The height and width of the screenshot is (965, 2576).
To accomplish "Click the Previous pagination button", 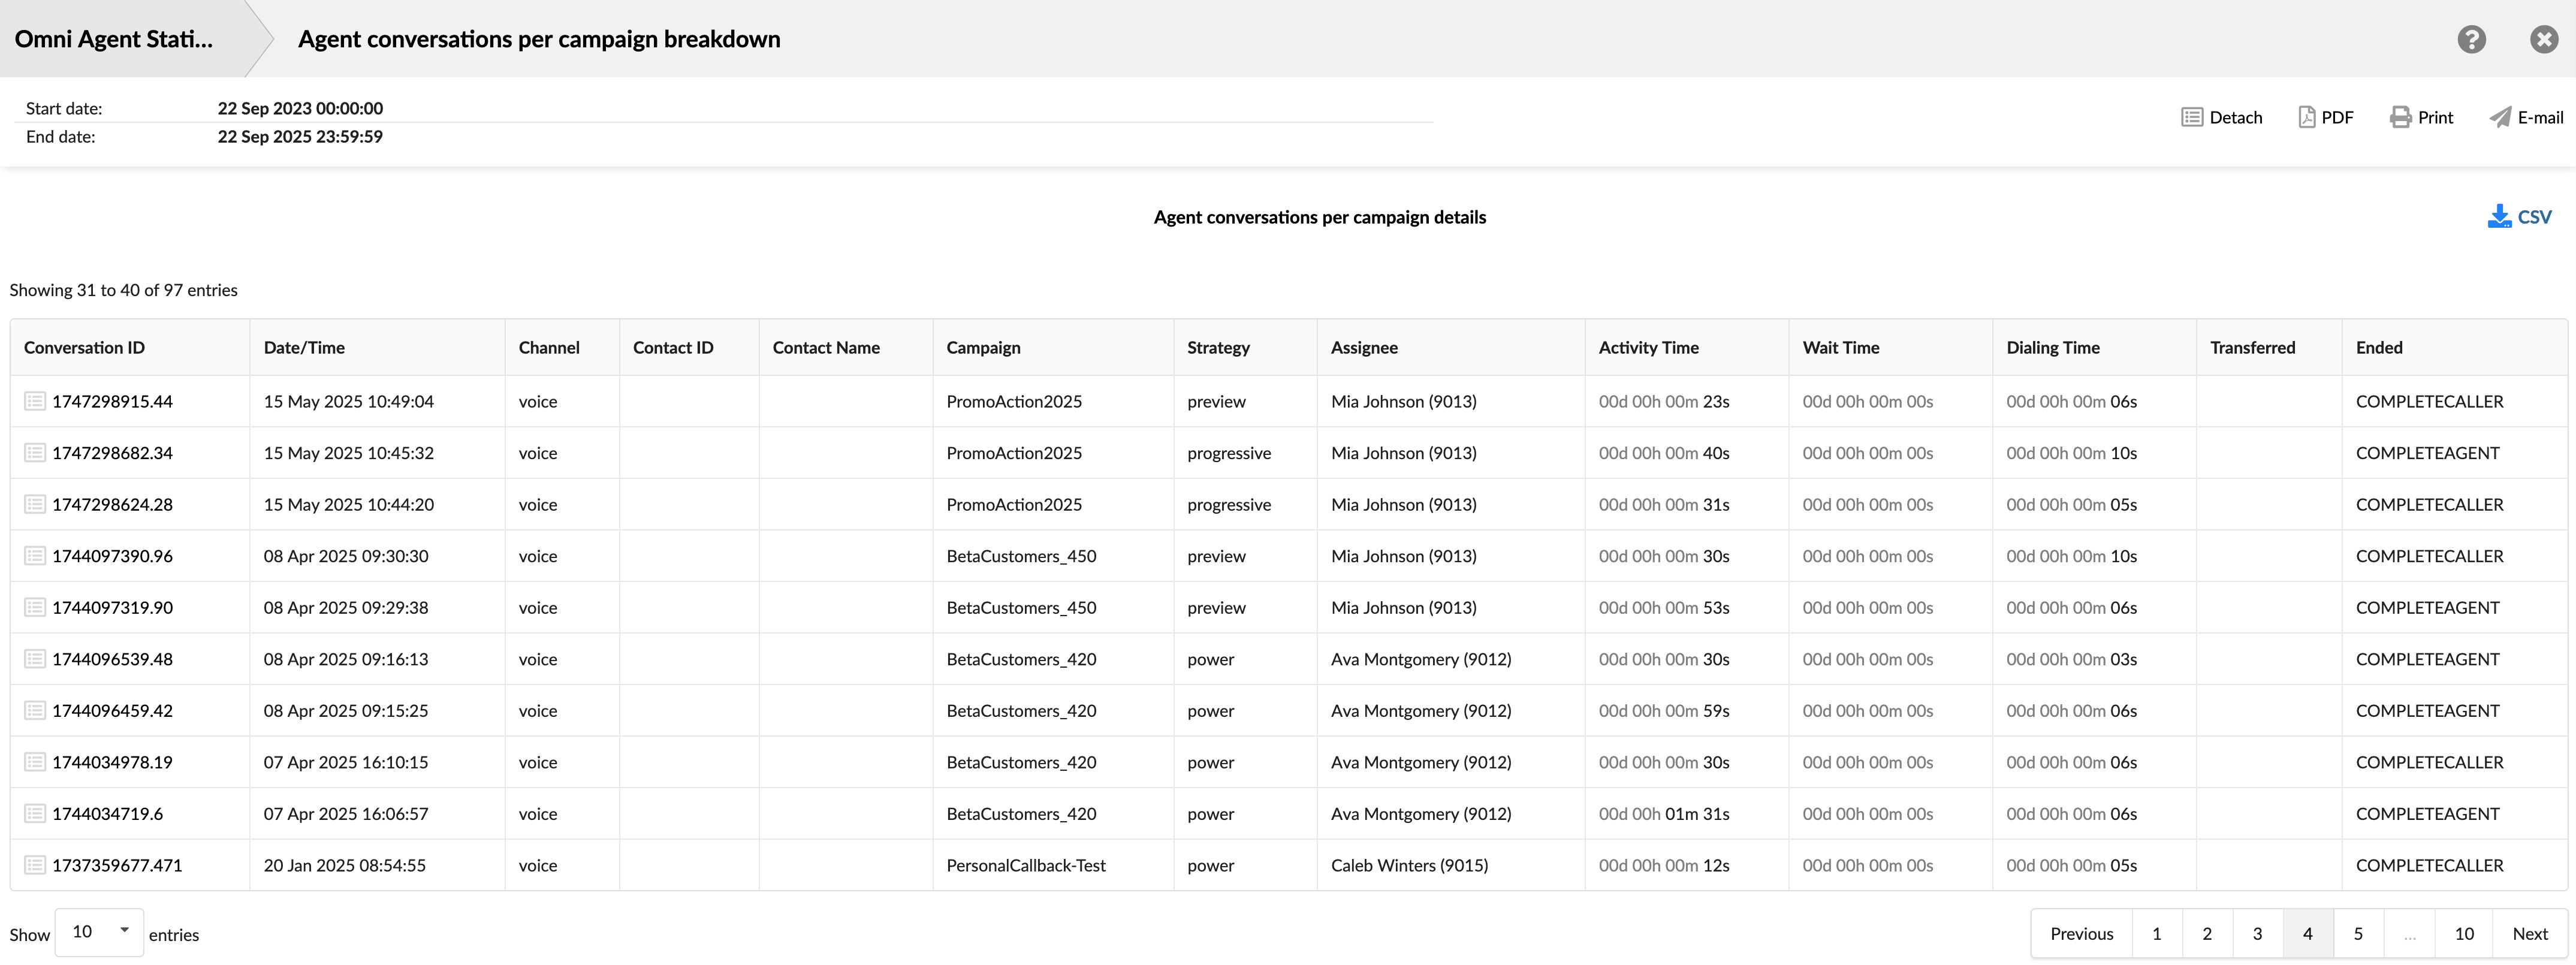I will [x=2081, y=933].
